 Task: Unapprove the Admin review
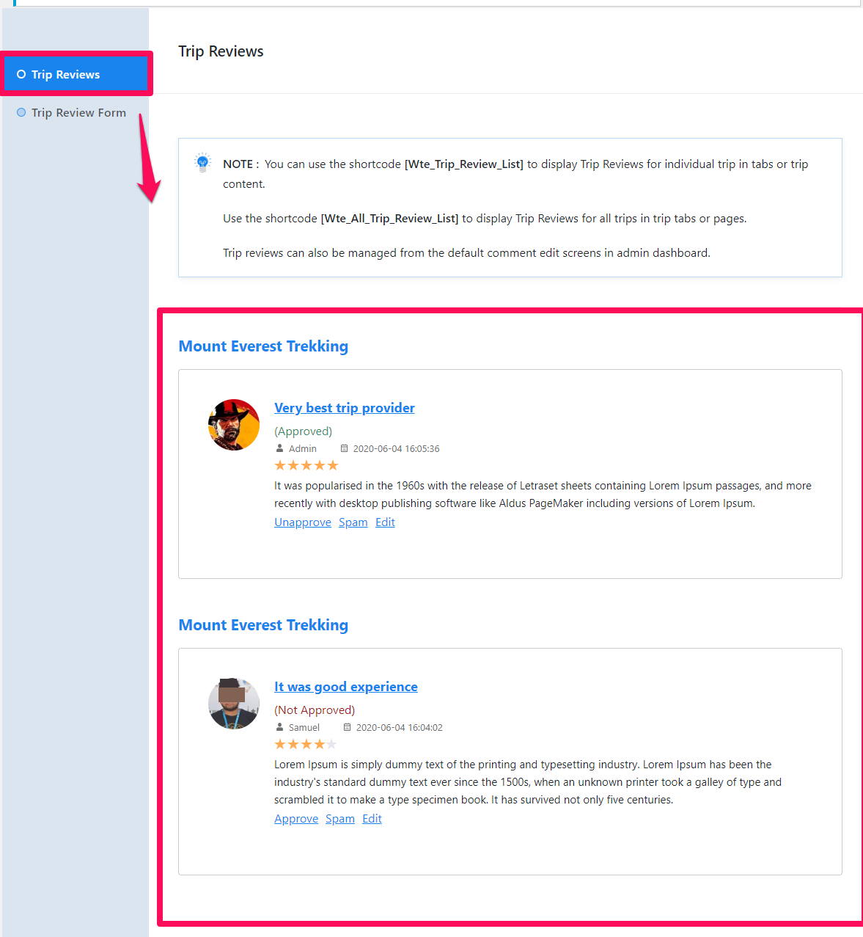(303, 522)
